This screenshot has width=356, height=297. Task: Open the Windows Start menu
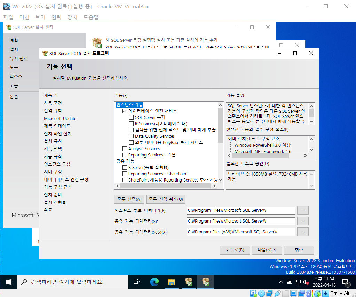[x=9, y=282]
